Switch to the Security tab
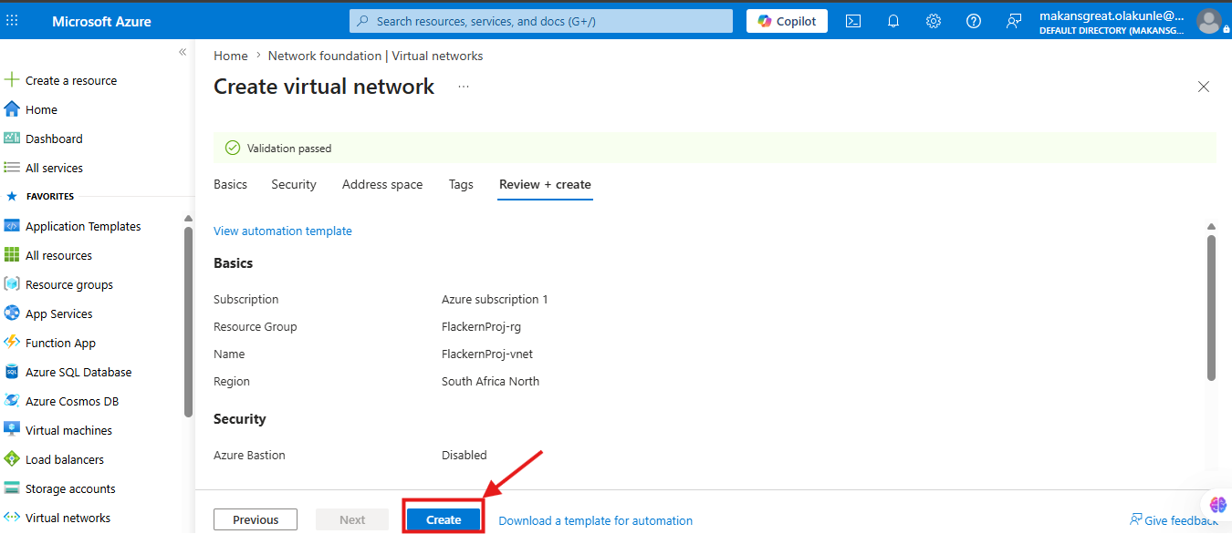 point(294,184)
